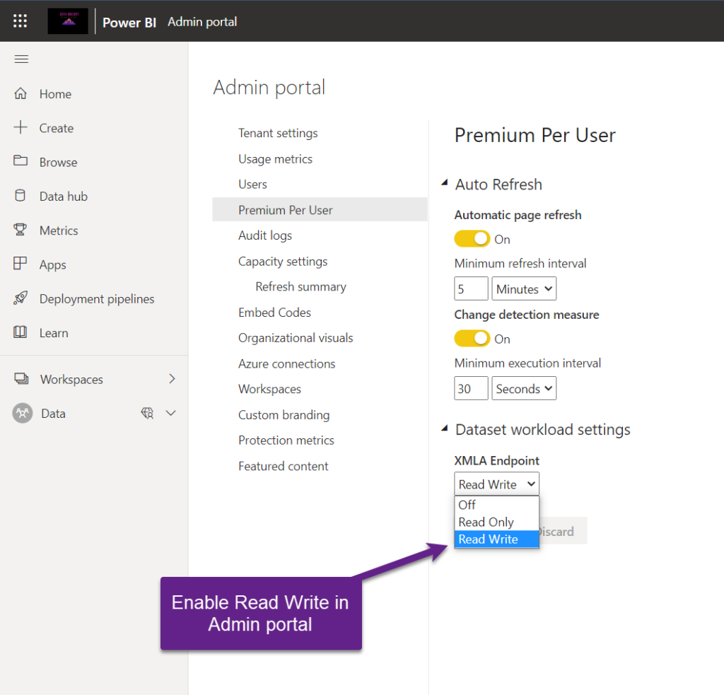Collapse the navigation pane hamburger menu
This screenshot has width=724, height=695.
(21, 59)
